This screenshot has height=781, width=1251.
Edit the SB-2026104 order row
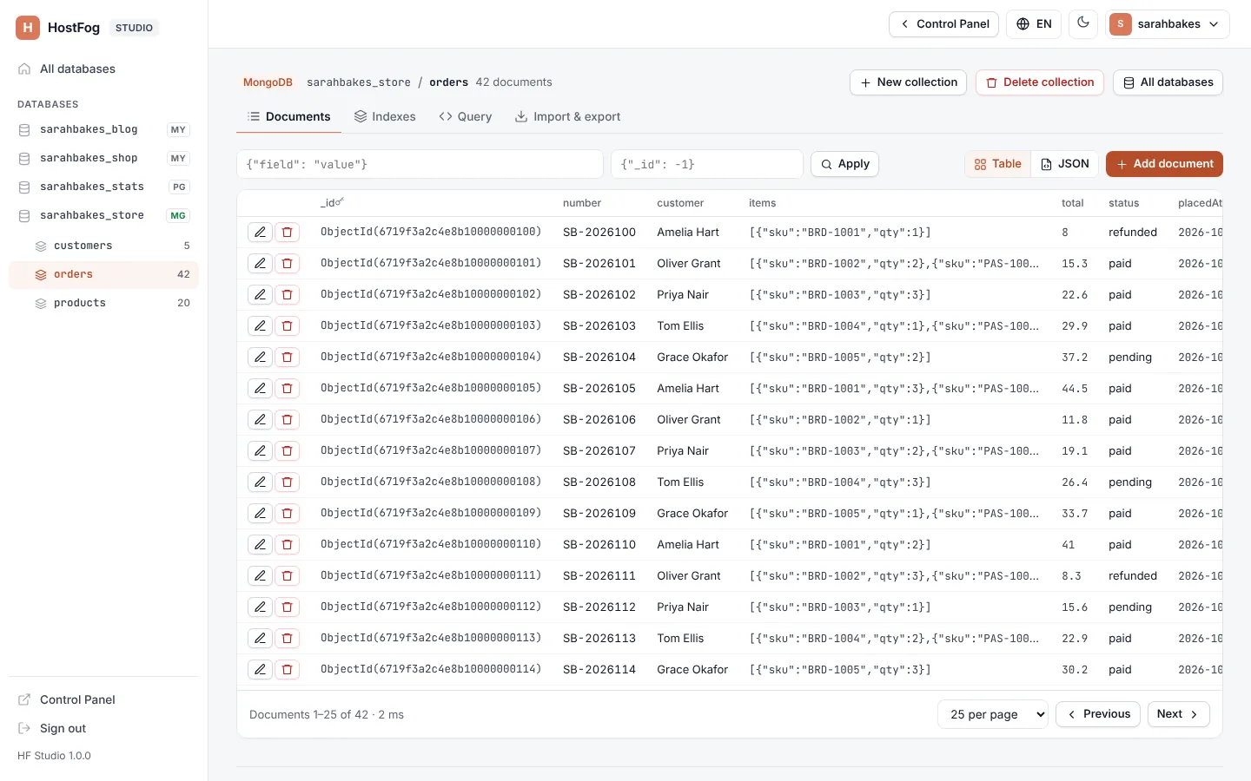tap(260, 358)
